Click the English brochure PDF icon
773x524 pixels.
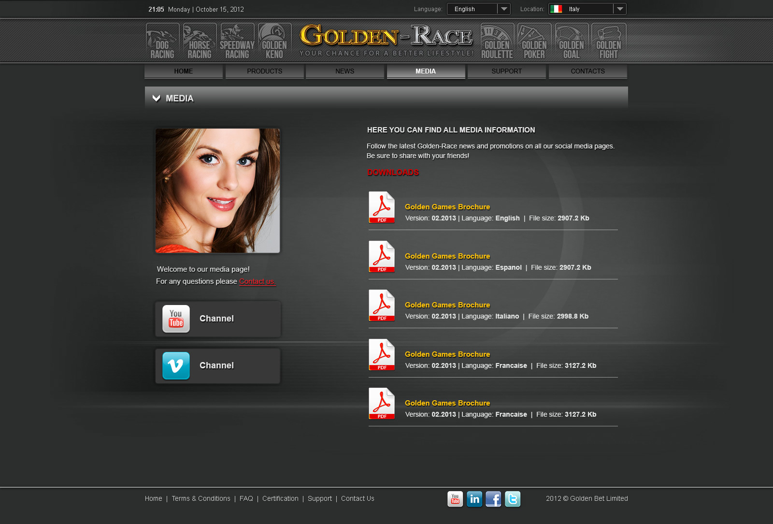pyautogui.click(x=382, y=207)
